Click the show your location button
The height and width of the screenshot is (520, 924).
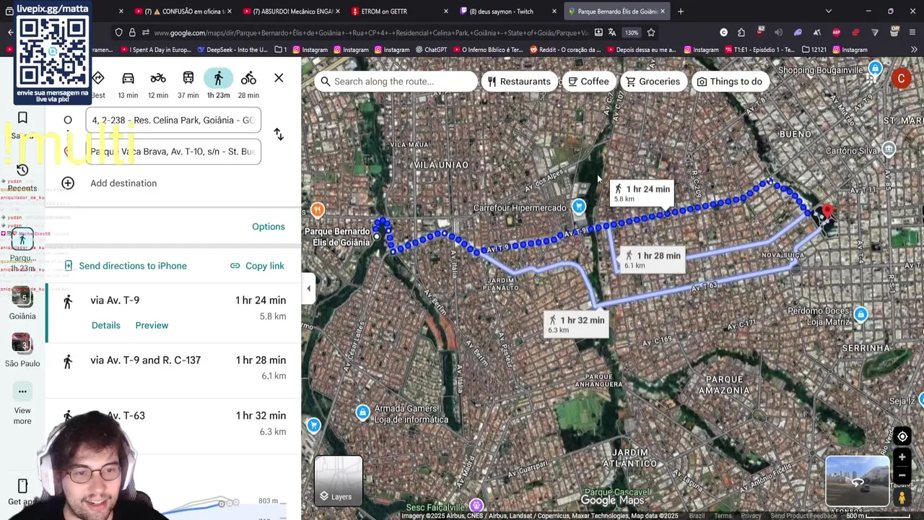coord(902,436)
